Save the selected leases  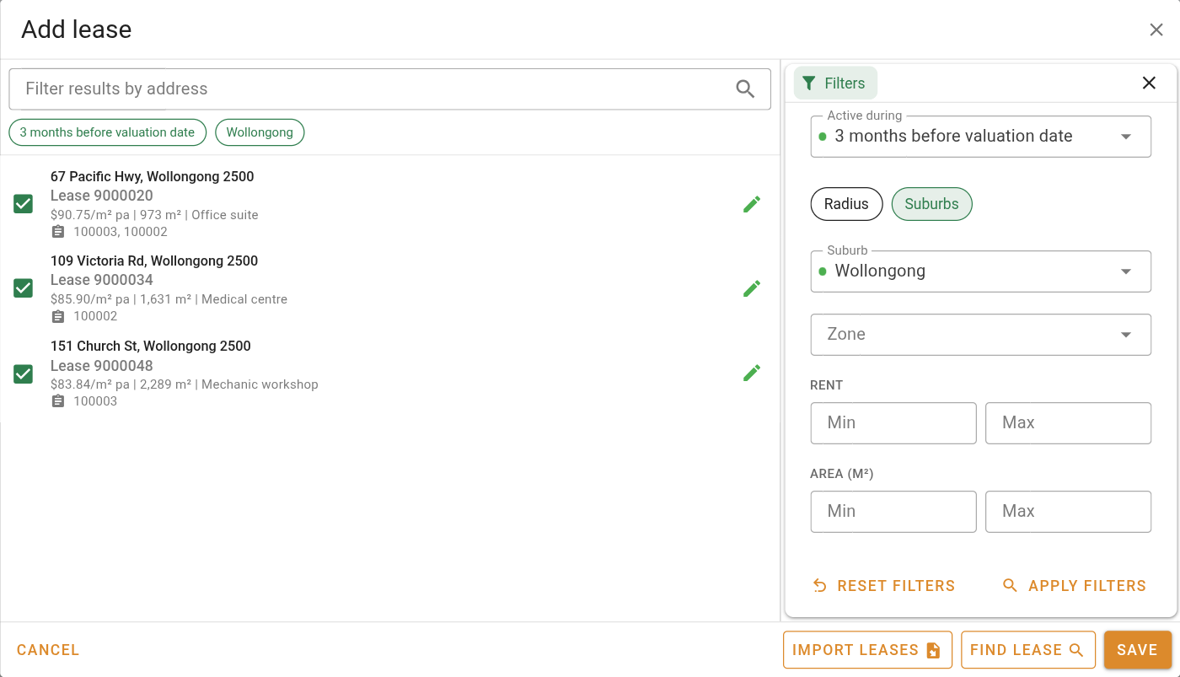(x=1138, y=650)
